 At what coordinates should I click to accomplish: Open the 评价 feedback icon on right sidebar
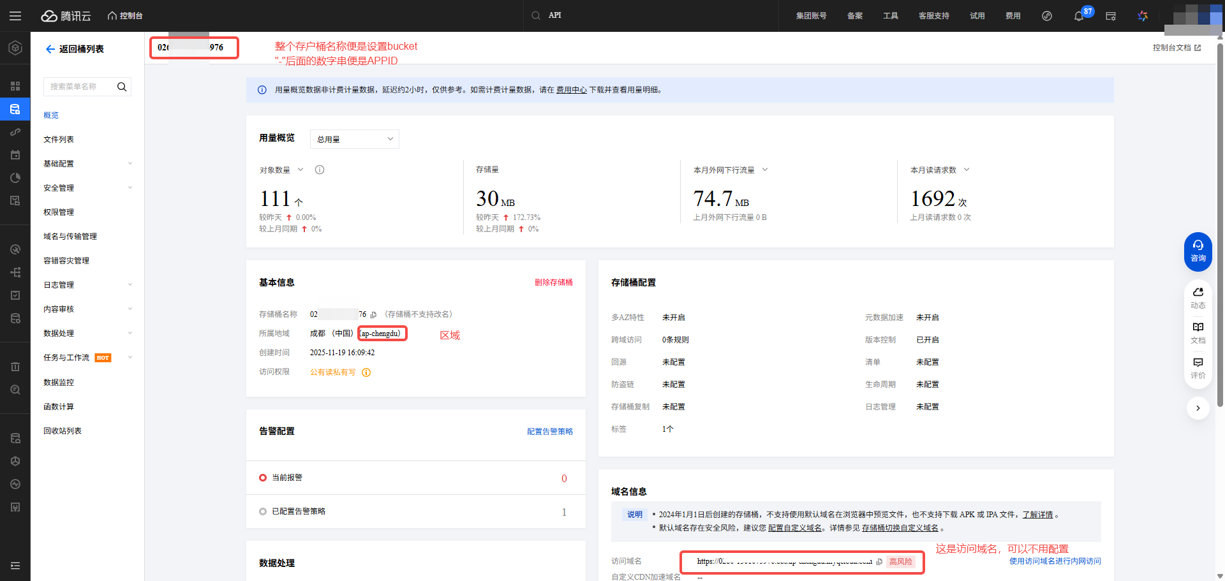click(1198, 365)
